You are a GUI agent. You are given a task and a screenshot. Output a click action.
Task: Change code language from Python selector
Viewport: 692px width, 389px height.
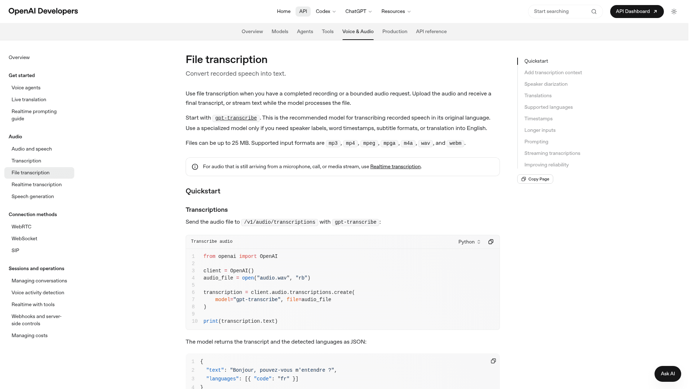pos(469,242)
